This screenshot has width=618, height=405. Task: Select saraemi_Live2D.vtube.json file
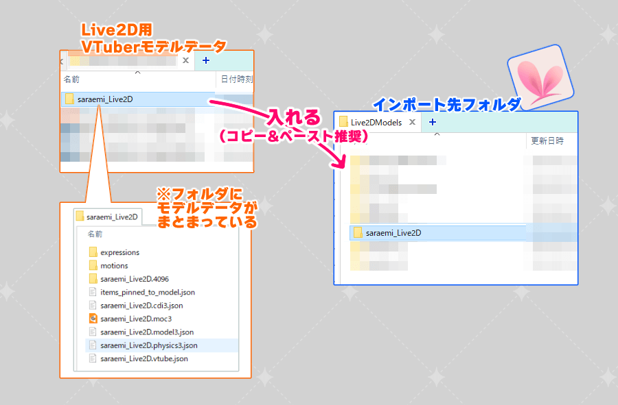pos(144,358)
